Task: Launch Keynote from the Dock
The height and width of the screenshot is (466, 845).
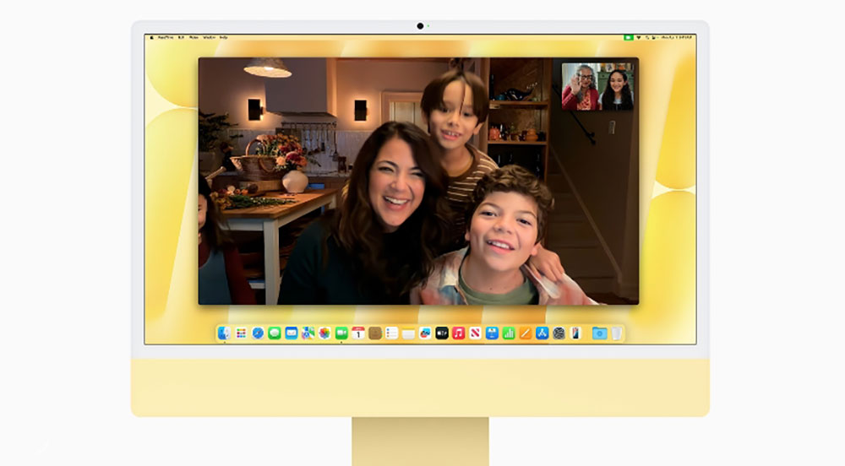Action: point(492,333)
